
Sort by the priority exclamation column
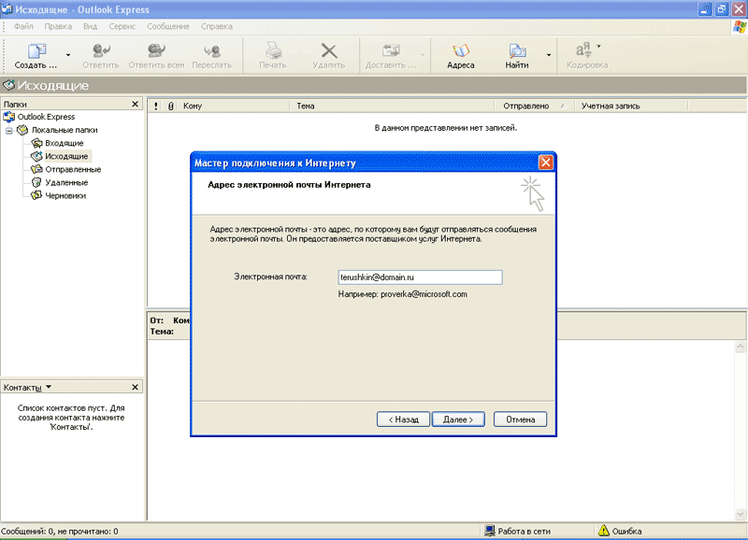pyautogui.click(x=156, y=106)
